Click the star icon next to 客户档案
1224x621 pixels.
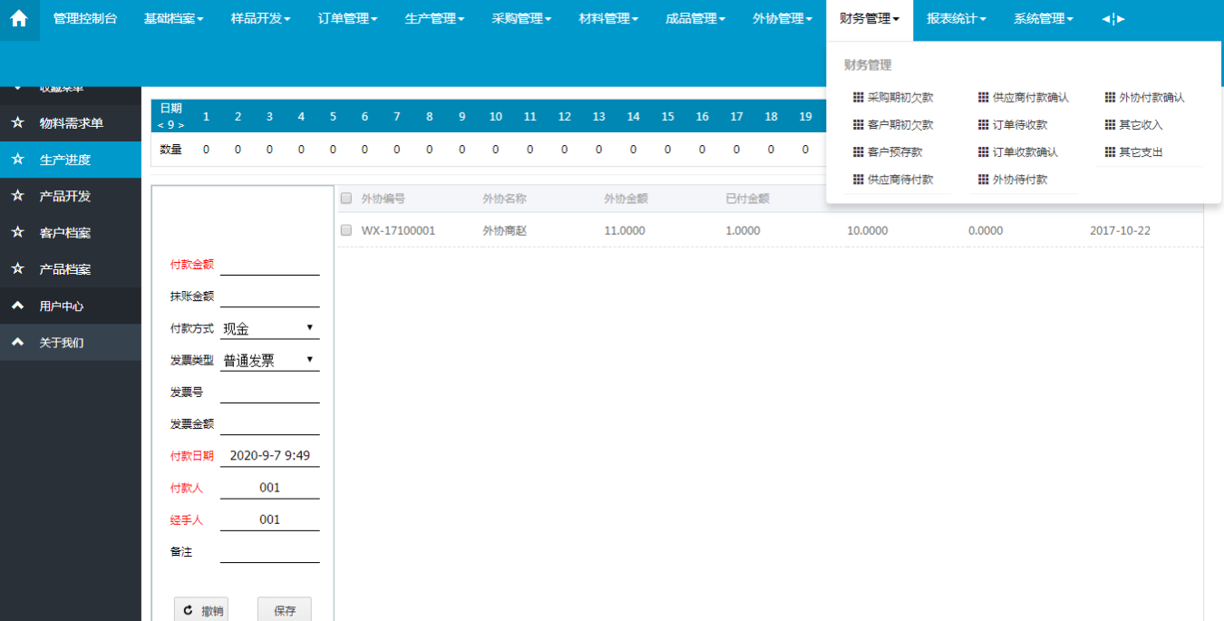(17, 233)
